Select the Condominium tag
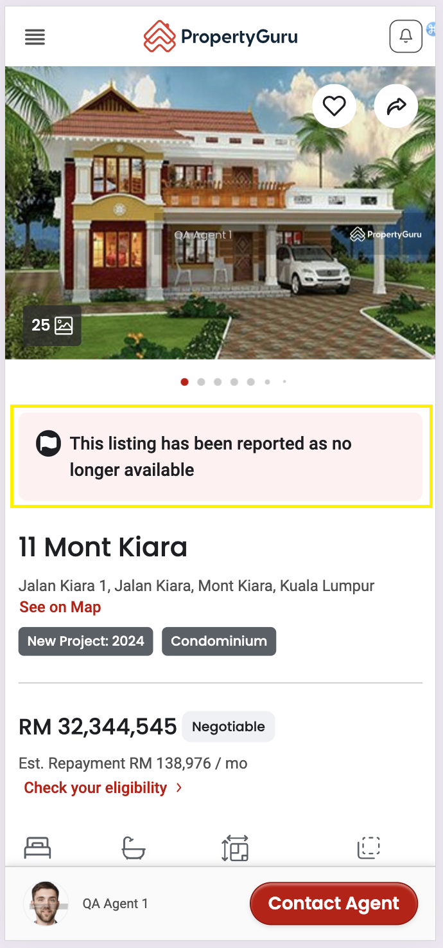 219,641
